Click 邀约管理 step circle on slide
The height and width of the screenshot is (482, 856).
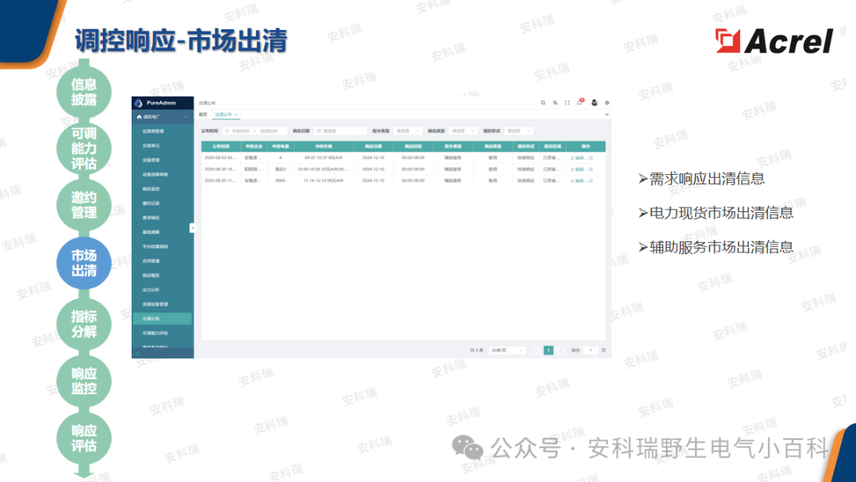[83, 205]
